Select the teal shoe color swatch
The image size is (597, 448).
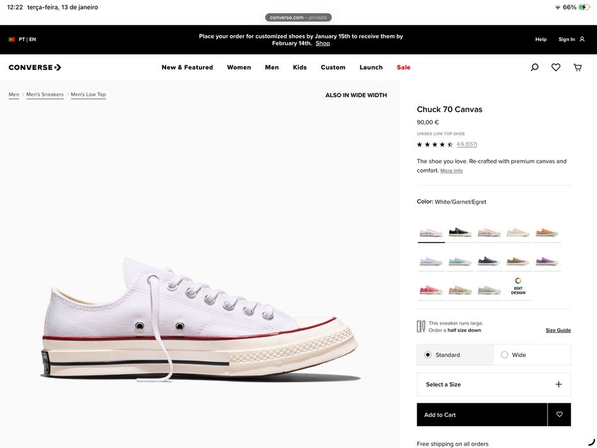click(x=460, y=261)
